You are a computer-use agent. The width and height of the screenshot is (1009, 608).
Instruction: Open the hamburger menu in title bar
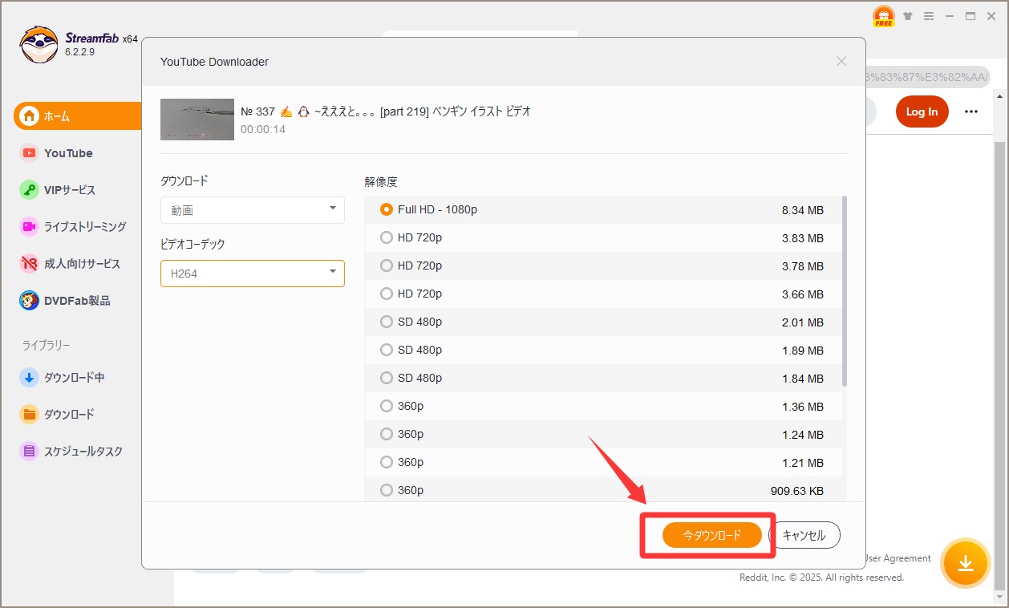click(x=929, y=16)
